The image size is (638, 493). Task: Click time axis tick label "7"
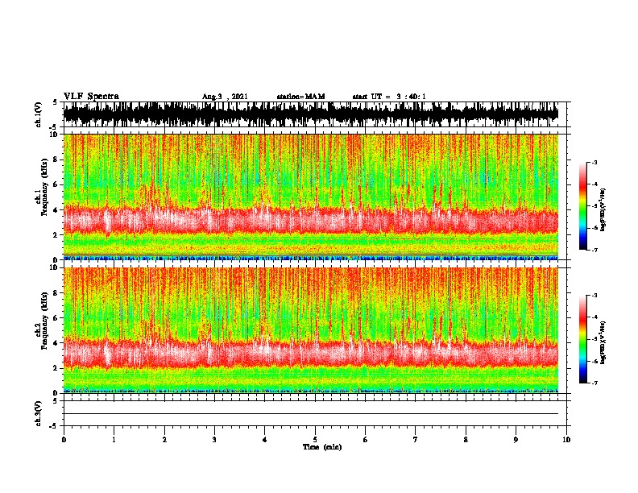coord(416,440)
